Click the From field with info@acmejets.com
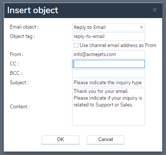Viewport: 166px width, 155px height. click(x=109, y=55)
